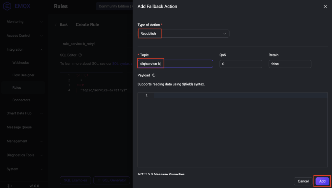Click the SQL Editor help icon
The image size is (332, 188).
pyautogui.click(x=80, y=55)
